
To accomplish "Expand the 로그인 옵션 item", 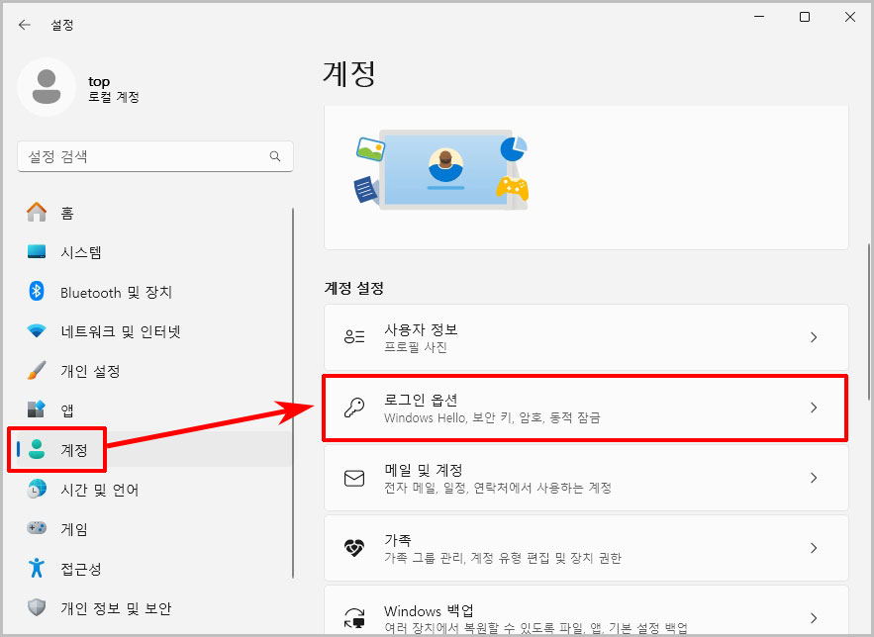I will [x=814, y=408].
